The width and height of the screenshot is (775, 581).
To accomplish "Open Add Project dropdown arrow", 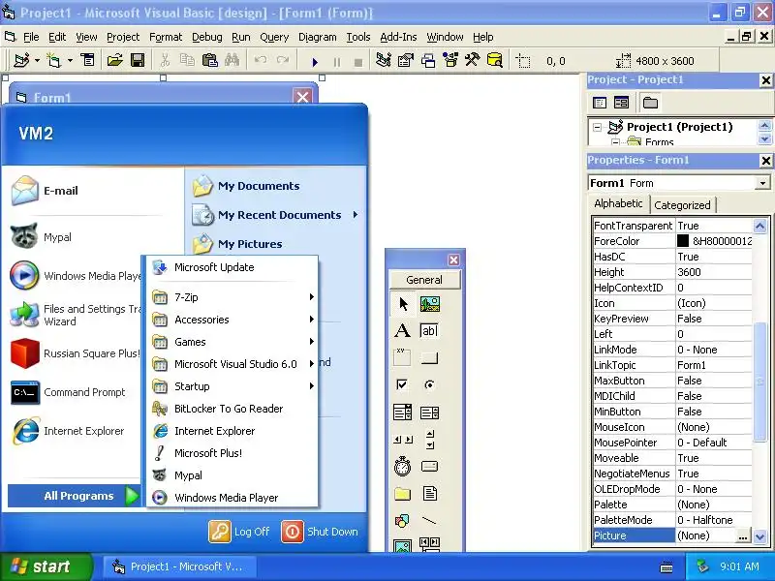I will coord(37,61).
